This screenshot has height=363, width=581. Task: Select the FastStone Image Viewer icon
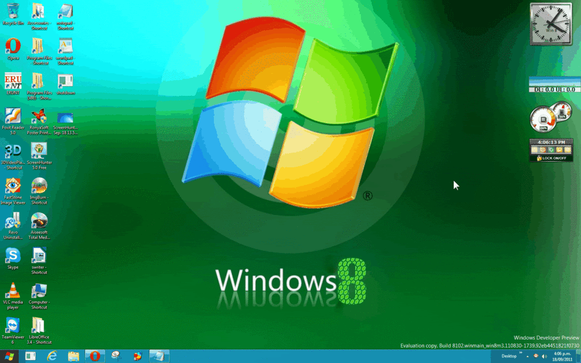coord(13,191)
